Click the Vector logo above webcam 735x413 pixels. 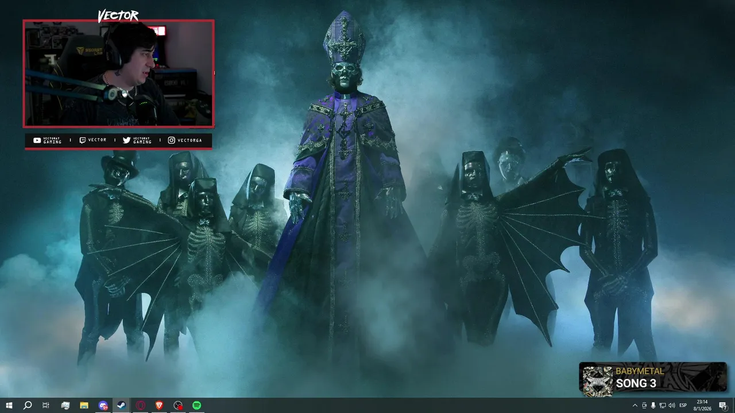pos(118,16)
